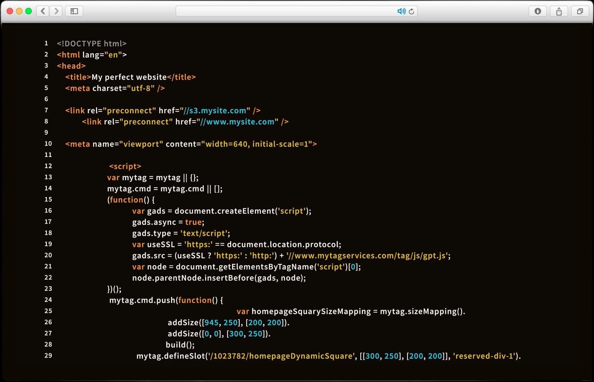Click the green zoom window button
The height and width of the screenshot is (382, 594).
[28, 11]
